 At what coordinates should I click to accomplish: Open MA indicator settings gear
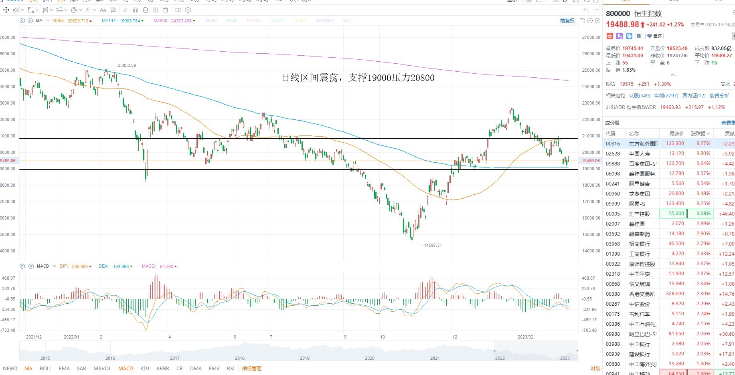point(22,20)
